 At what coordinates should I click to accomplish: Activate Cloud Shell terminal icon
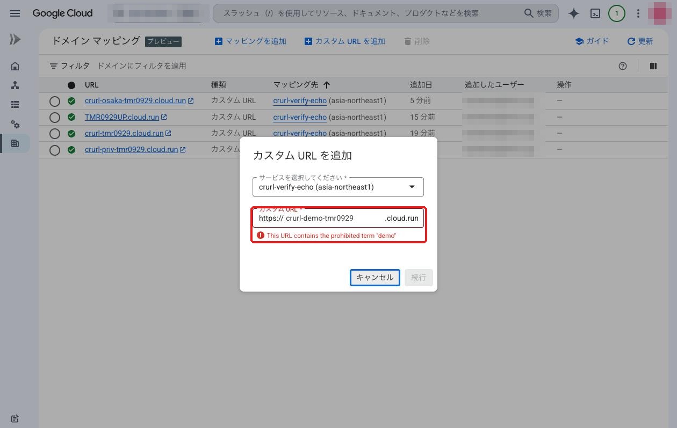click(595, 13)
